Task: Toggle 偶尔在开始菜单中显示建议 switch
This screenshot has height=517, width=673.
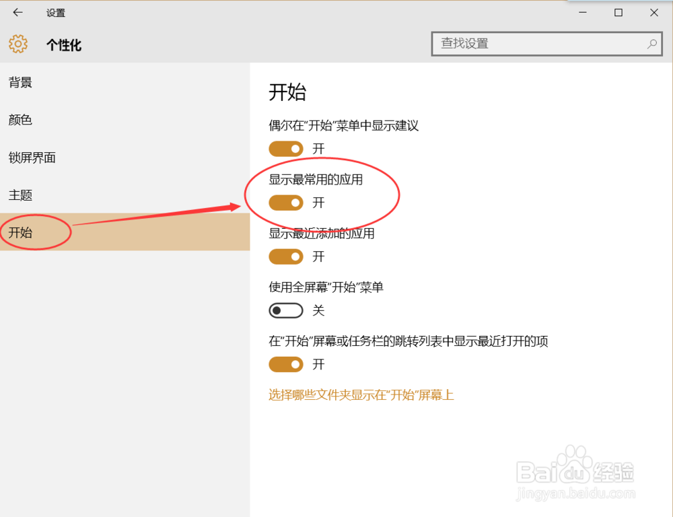Action: click(286, 148)
